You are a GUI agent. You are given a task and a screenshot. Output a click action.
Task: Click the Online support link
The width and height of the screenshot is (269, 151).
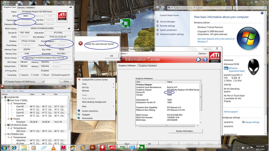231,112
